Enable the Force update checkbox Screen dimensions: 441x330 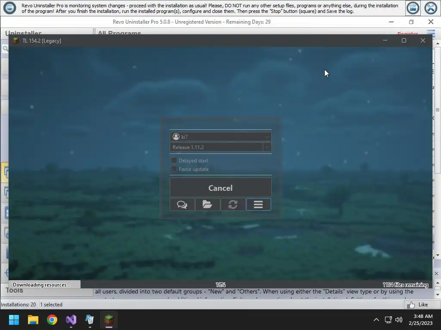coord(174,169)
